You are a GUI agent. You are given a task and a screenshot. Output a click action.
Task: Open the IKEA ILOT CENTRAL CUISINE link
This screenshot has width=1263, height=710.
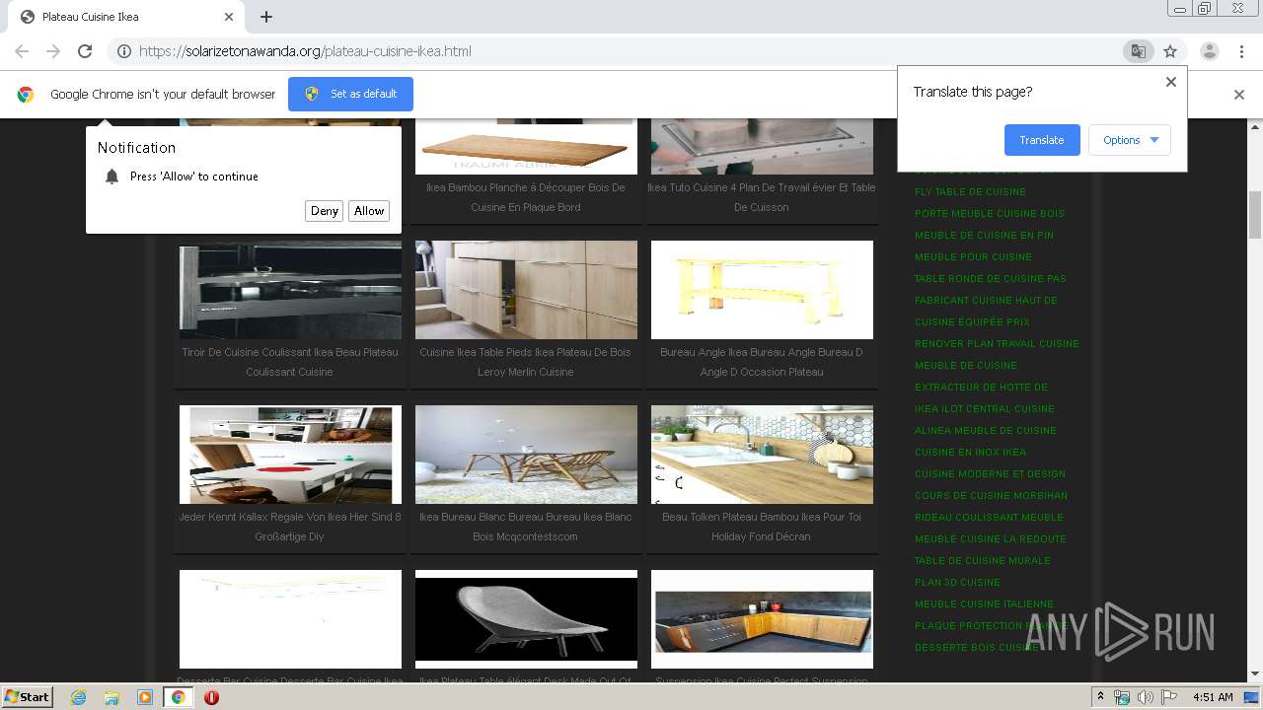click(x=985, y=409)
